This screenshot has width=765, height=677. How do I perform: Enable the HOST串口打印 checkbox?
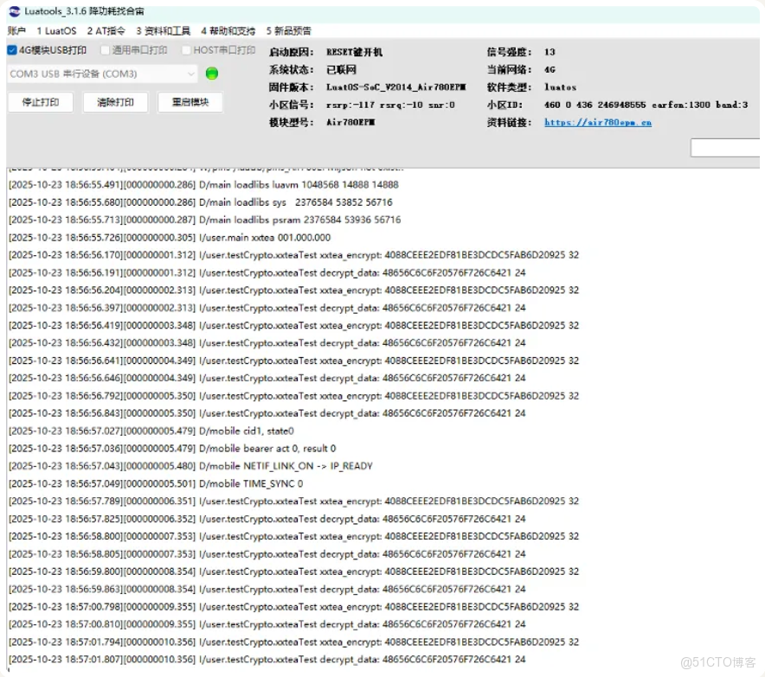click(186, 50)
